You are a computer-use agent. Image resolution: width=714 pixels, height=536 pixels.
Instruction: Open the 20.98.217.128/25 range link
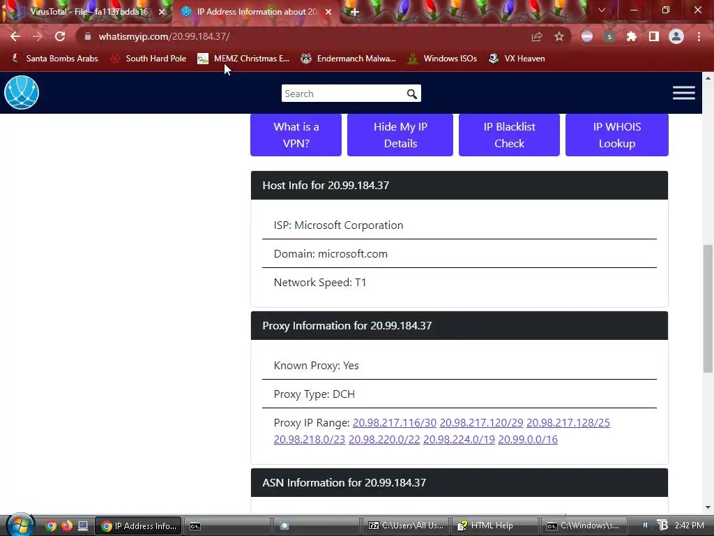[x=568, y=422]
